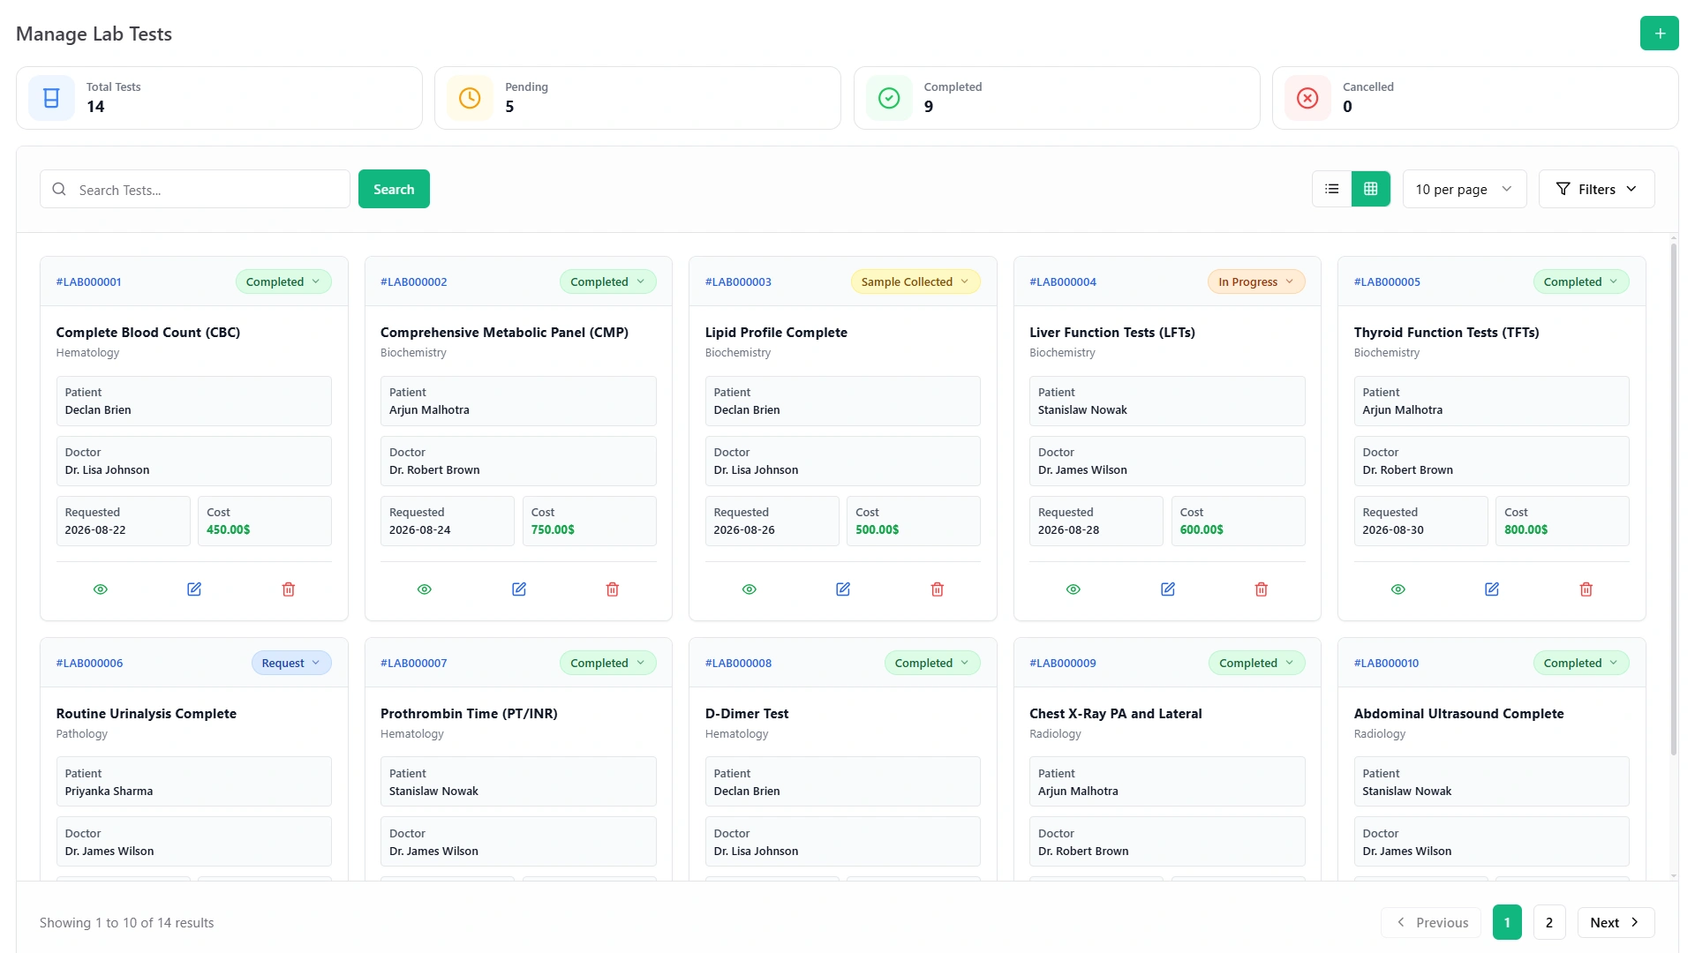The height and width of the screenshot is (953, 1695).
Task: Switch to grid view
Action: point(1371,189)
